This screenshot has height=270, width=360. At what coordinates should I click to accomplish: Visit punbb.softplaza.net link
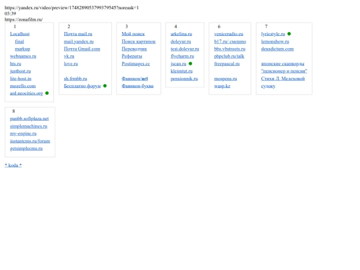[x=29, y=119]
